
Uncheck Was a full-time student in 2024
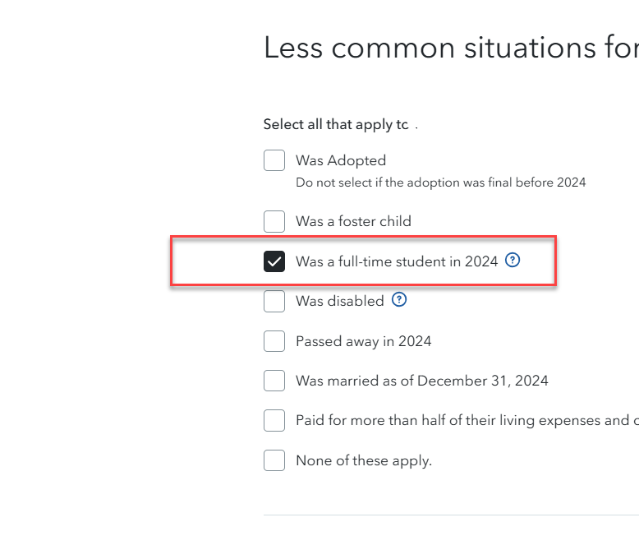274,261
